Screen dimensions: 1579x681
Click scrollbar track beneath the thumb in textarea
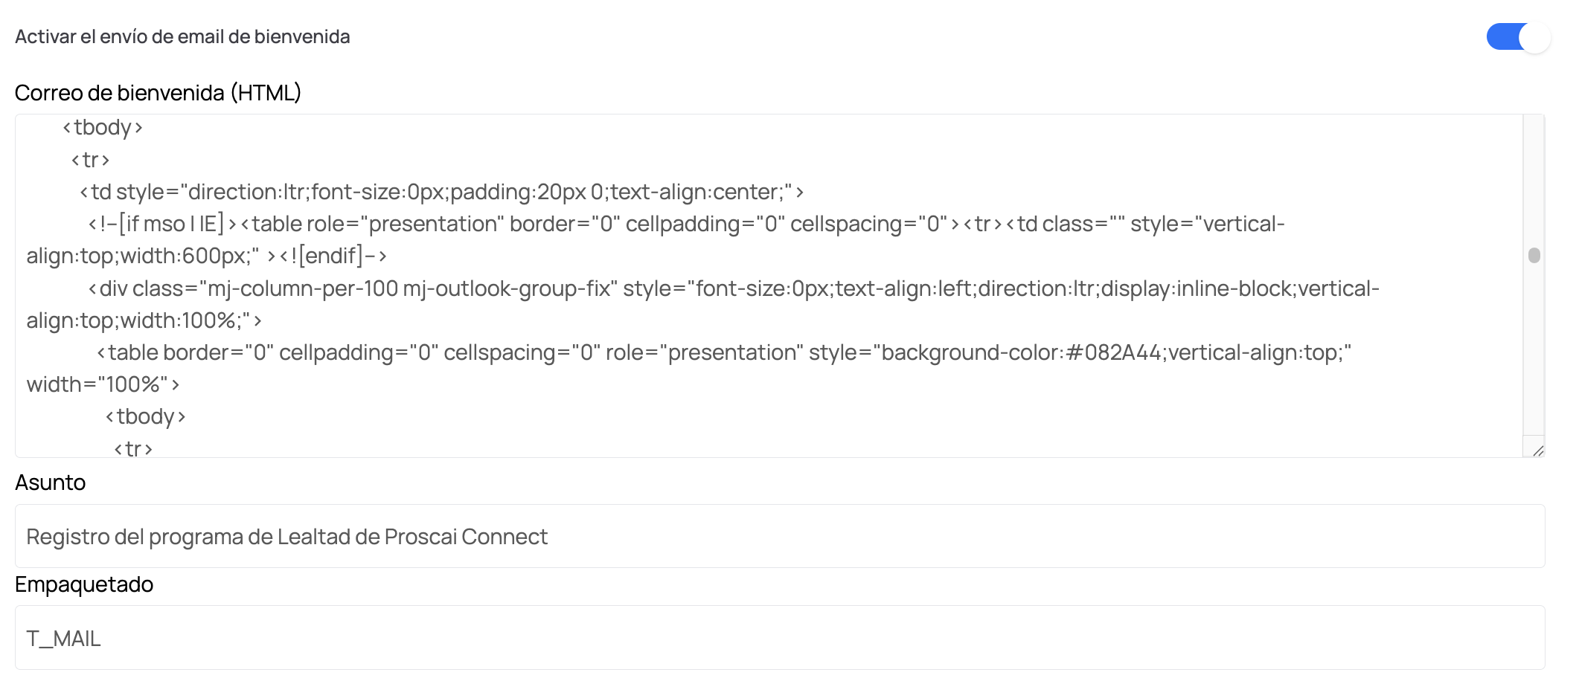pyautogui.click(x=1534, y=349)
